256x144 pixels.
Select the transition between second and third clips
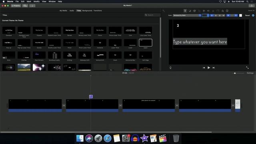click(x=120, y=106)
